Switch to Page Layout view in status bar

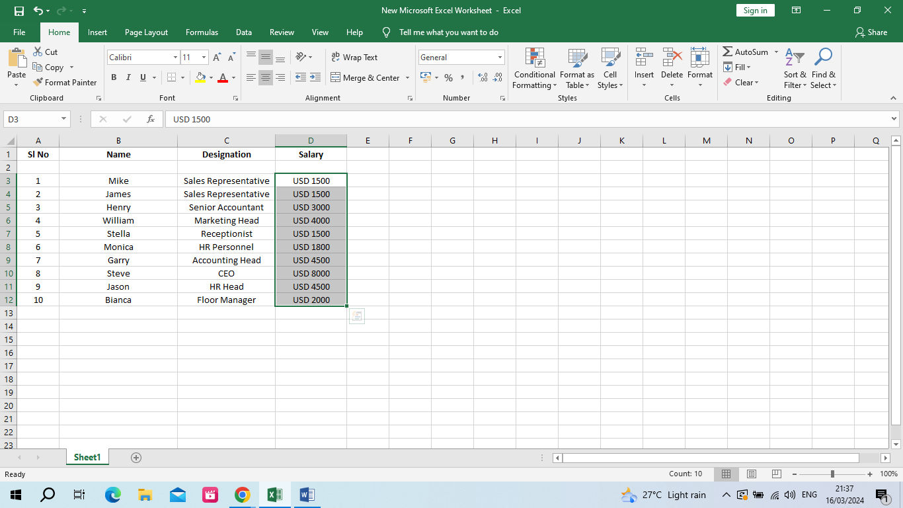pos(752,474)
